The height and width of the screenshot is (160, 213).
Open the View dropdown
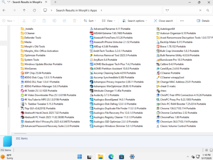[109, 21]
